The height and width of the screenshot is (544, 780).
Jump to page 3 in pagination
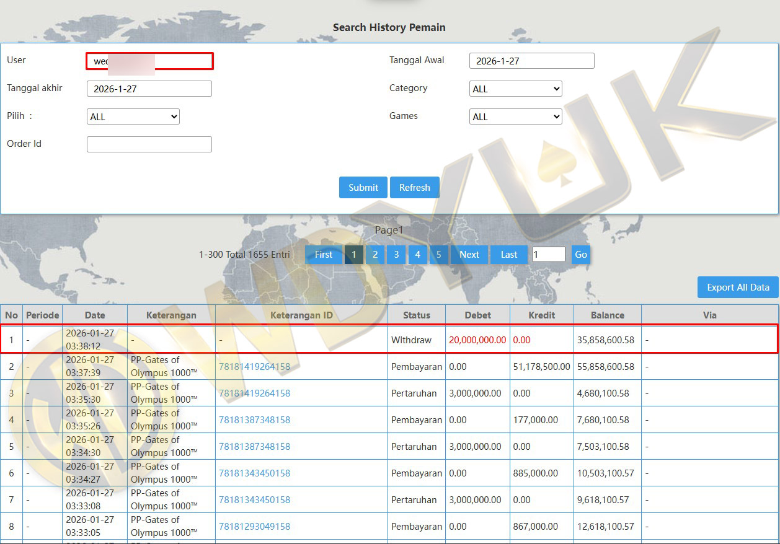coord(396,255)
